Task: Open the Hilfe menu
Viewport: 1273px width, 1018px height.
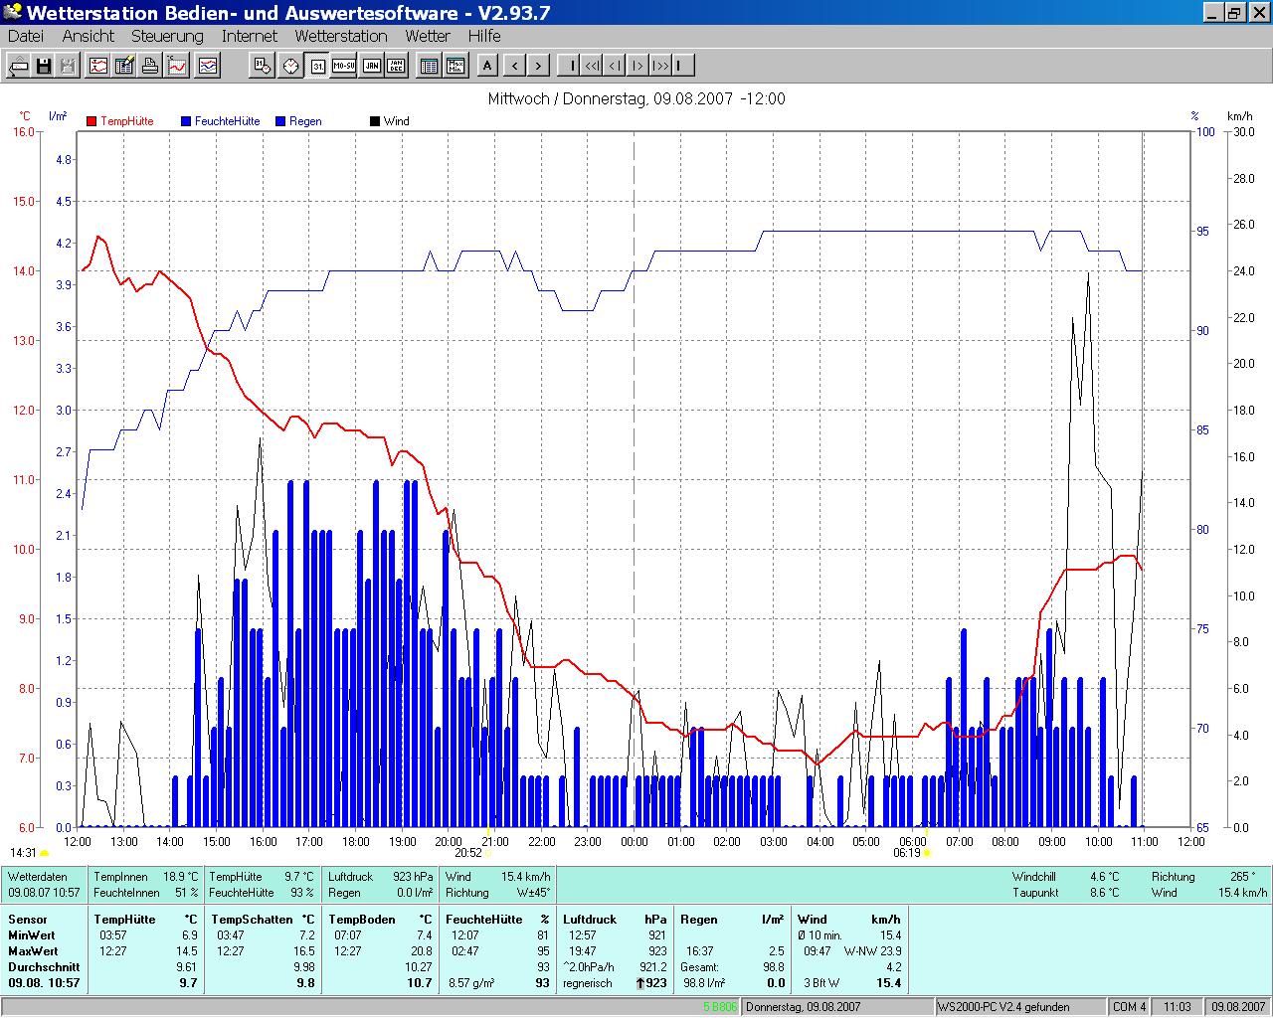Action: coord(484,36)
